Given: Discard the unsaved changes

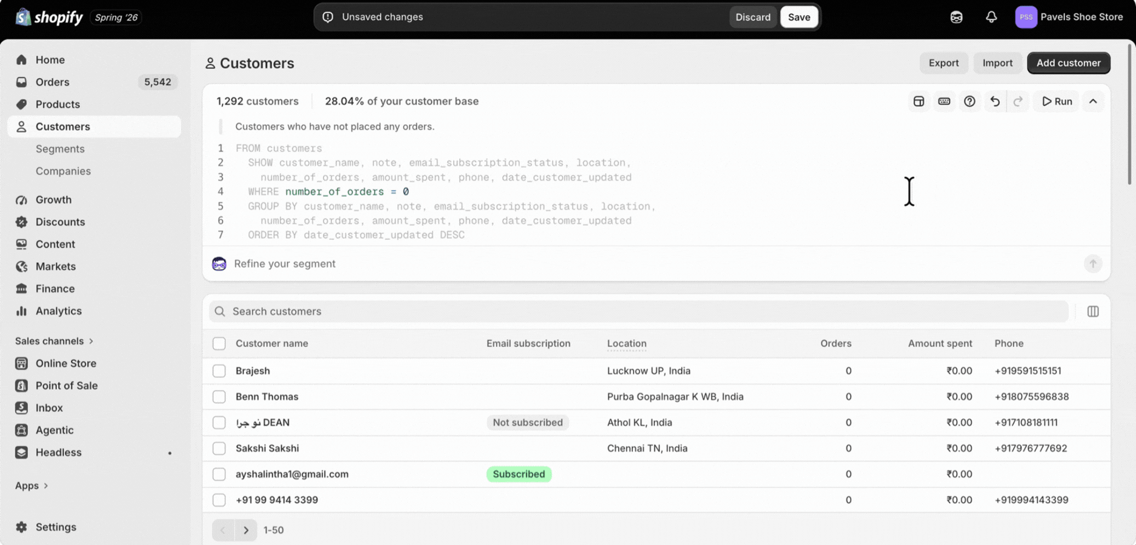Looking at the screenshot, I should [x=752, y=17].
